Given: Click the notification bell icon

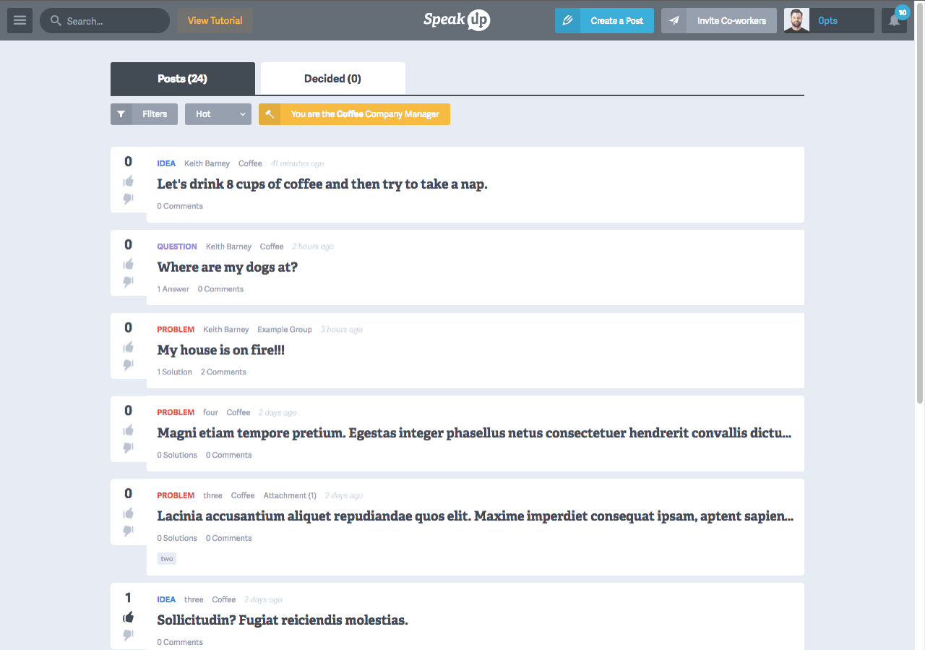Looking at the screenshot, I should (894, 21).
